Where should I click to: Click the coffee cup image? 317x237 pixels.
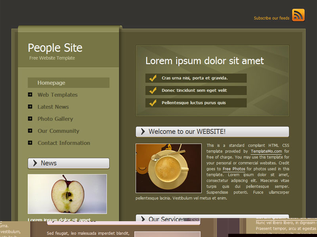pos(168,168)
